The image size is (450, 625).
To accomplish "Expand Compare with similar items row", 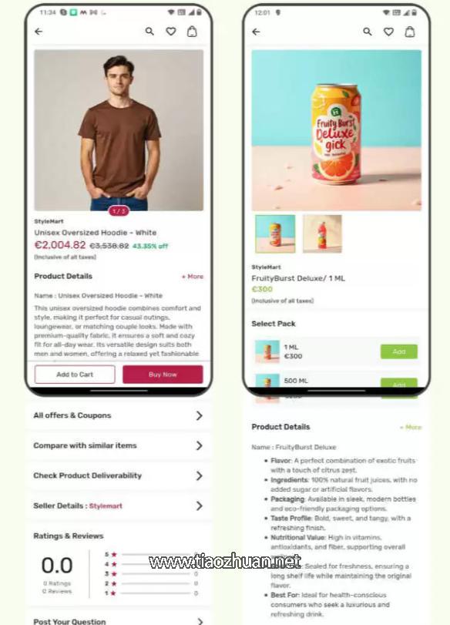I will (119, 445).
